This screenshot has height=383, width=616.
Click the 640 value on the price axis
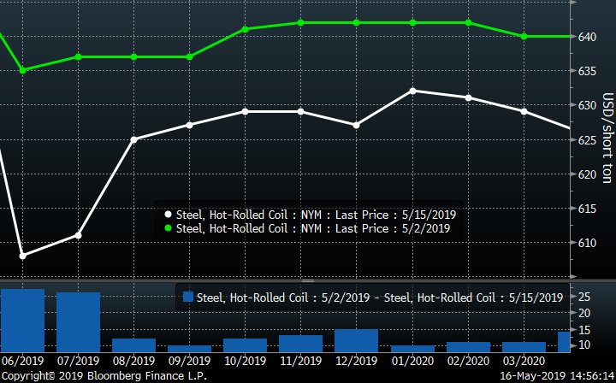tap(587, 37)
